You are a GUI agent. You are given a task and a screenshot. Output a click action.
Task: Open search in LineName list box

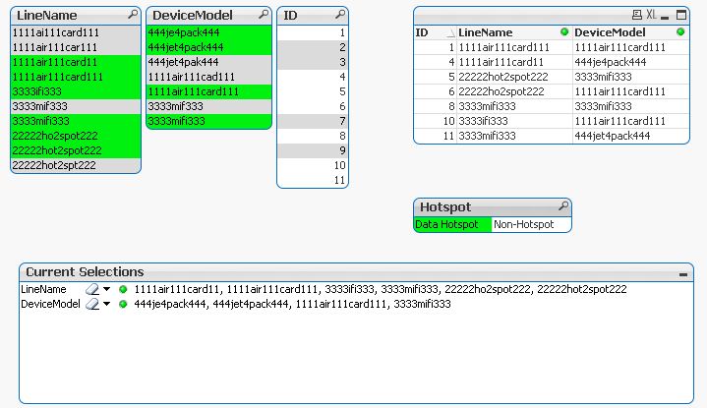(x=133, y=15)
